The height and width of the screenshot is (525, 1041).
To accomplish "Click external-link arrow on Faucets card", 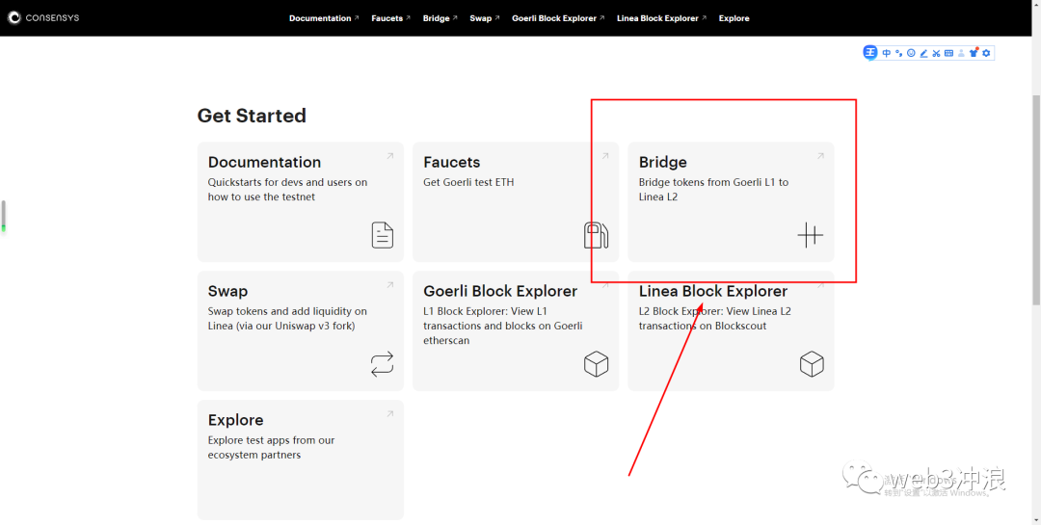I will [x=605, y=156].
